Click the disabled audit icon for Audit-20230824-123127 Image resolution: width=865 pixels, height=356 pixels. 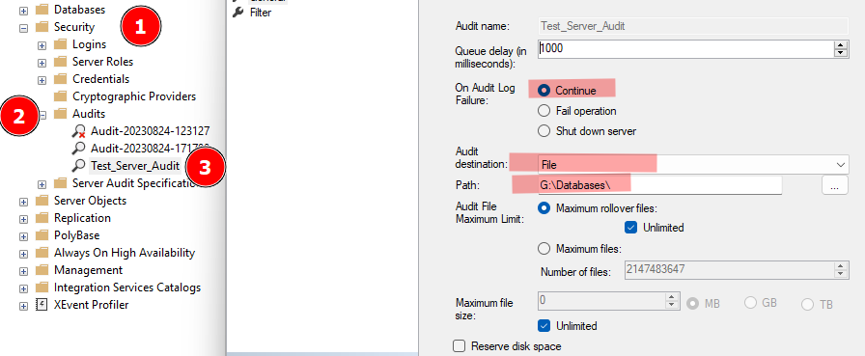point(79,131)
